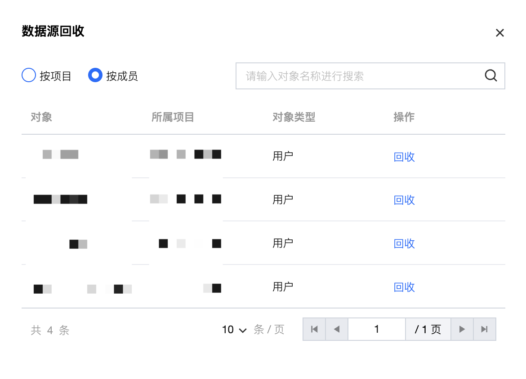Jump to last page of results
Screen dimensions: 526x379
click(484, 329)
